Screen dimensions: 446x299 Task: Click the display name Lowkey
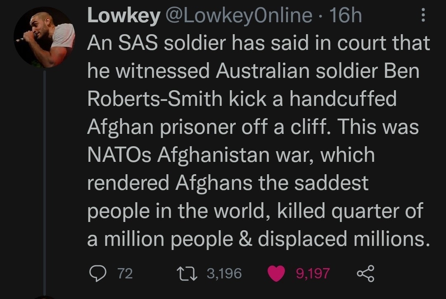click(x=123, y=16)
